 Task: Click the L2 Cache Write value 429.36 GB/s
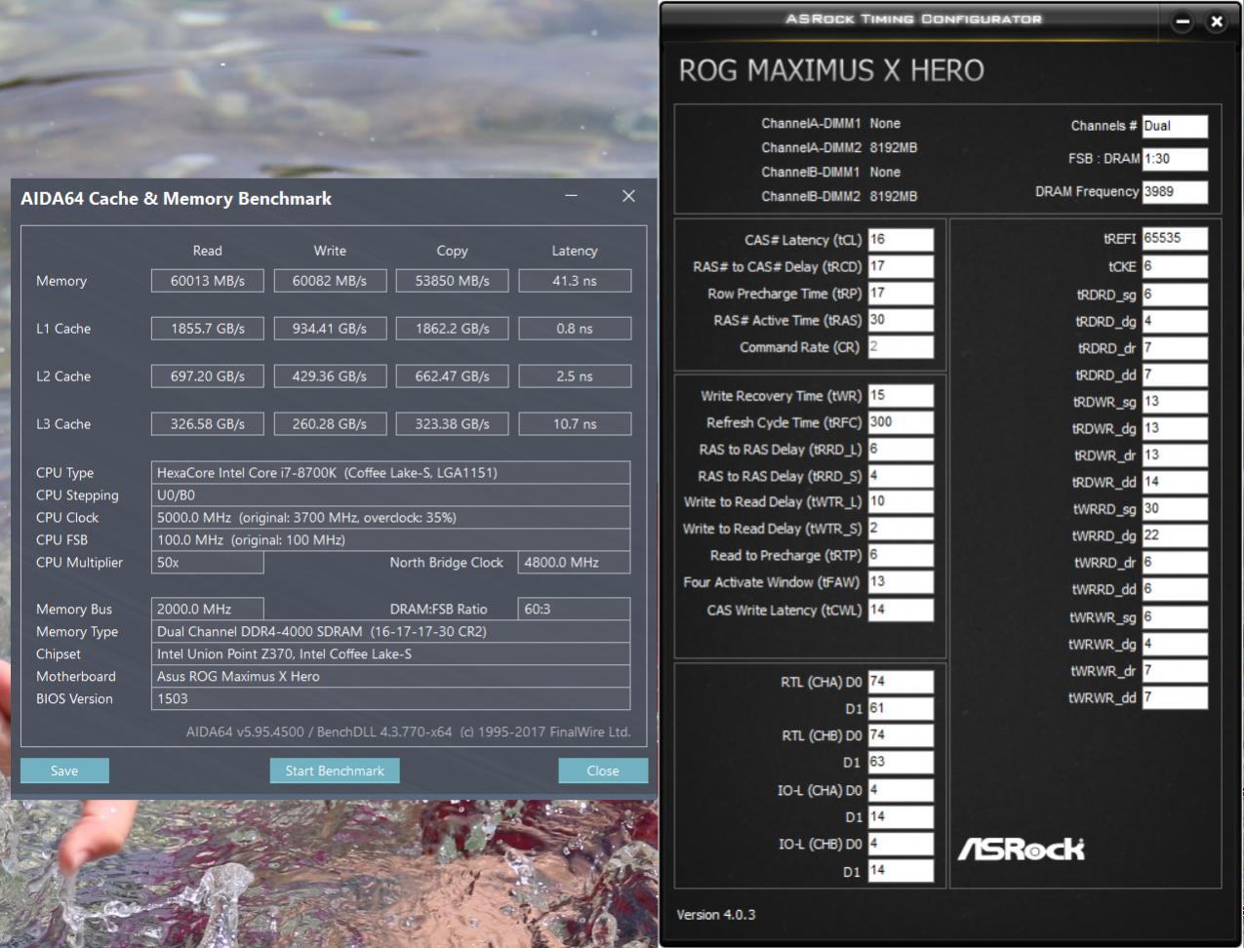330,376
